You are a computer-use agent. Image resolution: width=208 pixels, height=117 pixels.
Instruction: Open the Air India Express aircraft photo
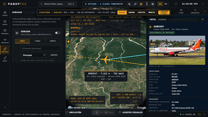[x=177, y=50]
